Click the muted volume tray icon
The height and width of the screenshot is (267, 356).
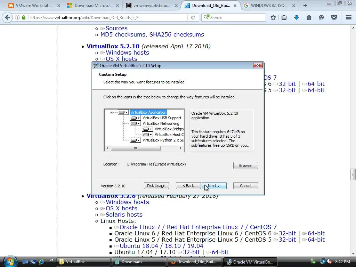coord(329,261)
